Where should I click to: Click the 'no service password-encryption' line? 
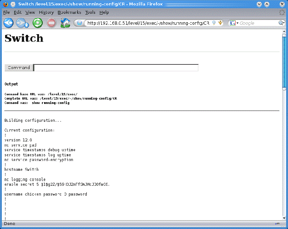tap(39, 160)
